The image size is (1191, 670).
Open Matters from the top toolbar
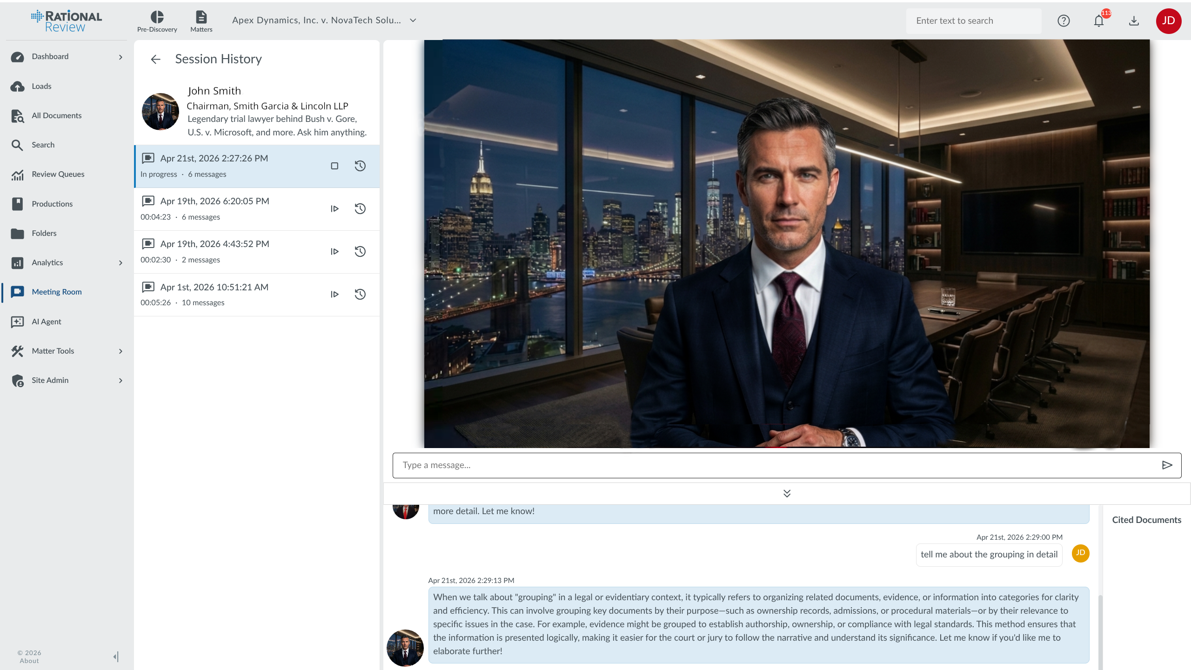201,21
